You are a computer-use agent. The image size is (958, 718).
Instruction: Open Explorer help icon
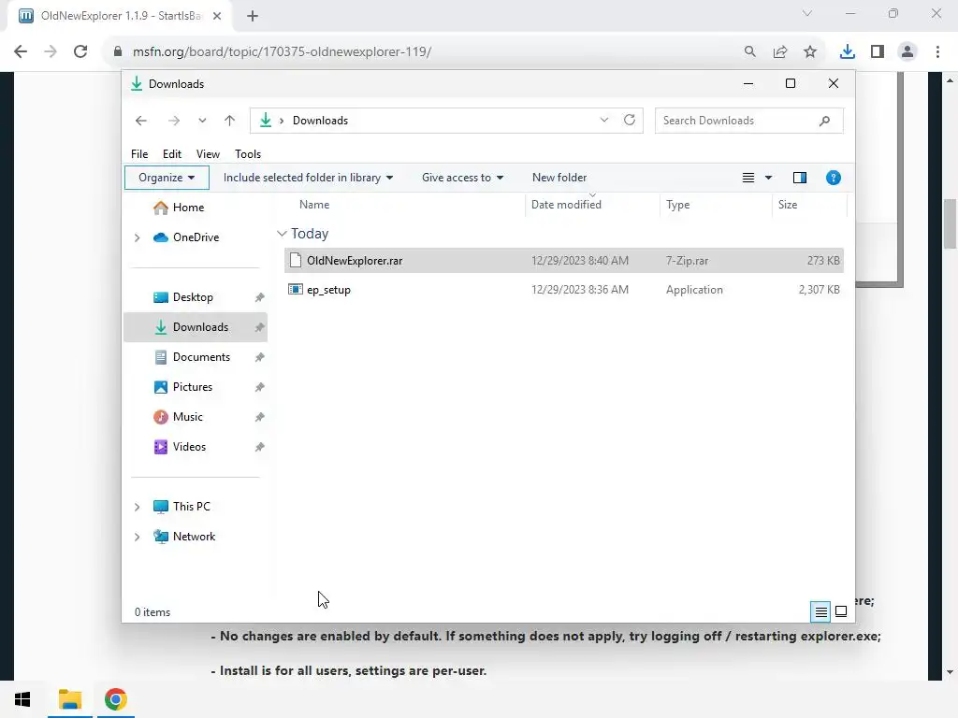(834, 178)
